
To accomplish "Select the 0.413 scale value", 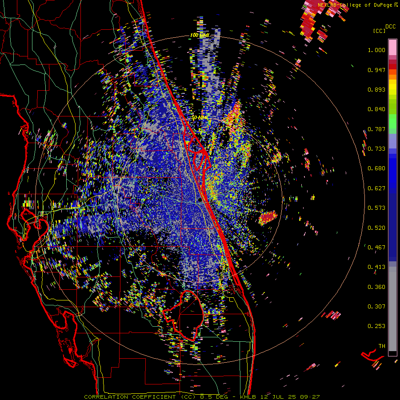I will pyautogui.click(x=376, y=267).
